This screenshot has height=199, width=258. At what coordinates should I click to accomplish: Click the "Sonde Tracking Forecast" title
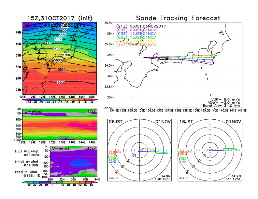click(x=178, y=18)
